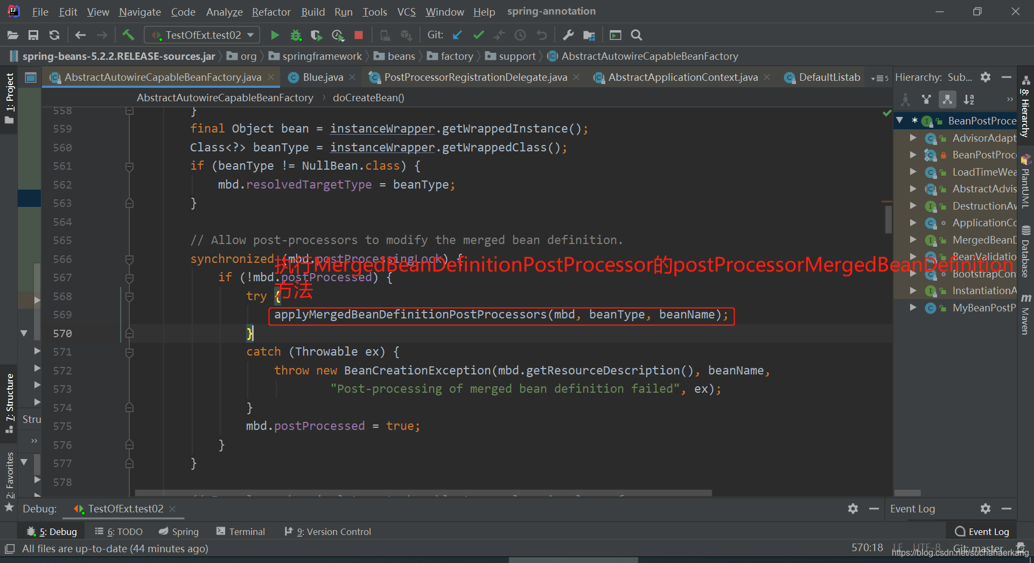
Task: Click the editor horizontal scrollbar
Action: point(423,493)
